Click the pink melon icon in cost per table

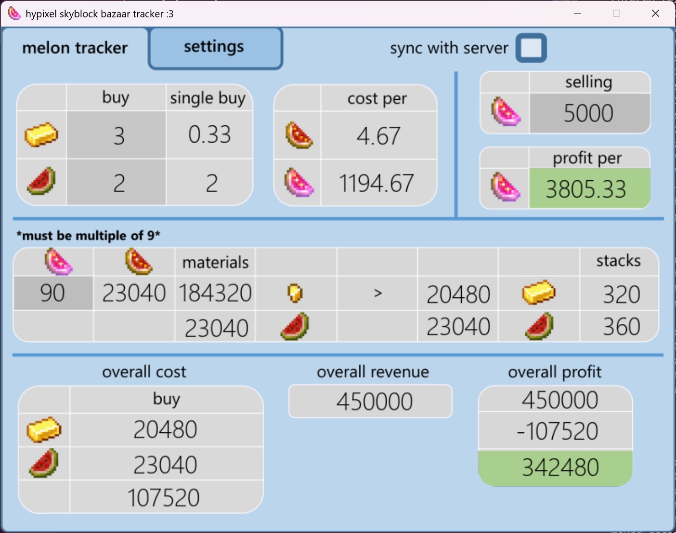tap(299, 182)
